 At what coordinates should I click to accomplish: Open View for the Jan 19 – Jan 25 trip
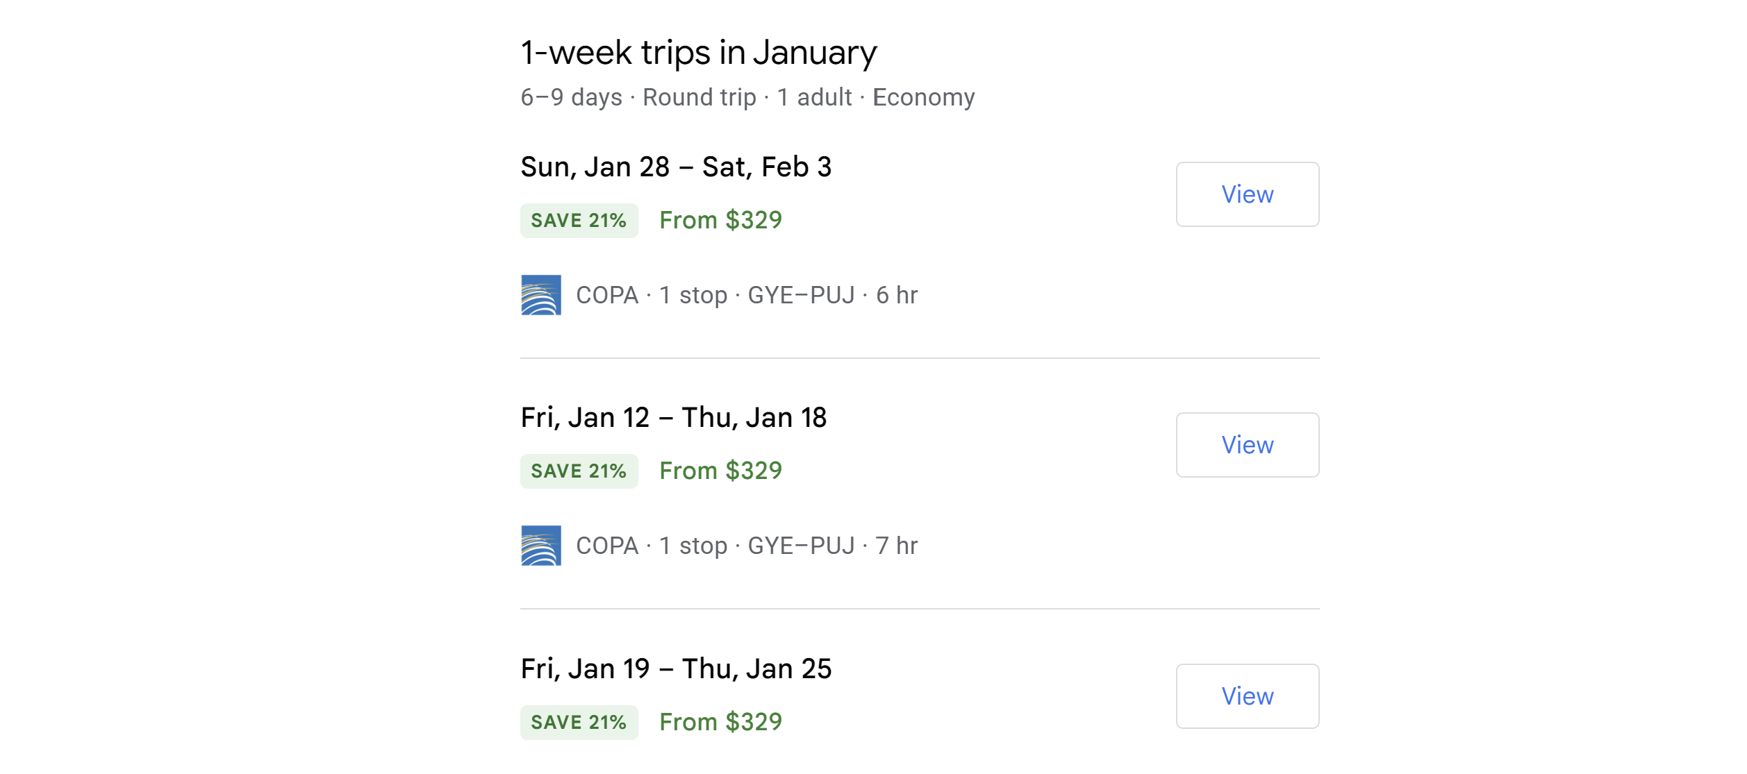[1247, 696]
